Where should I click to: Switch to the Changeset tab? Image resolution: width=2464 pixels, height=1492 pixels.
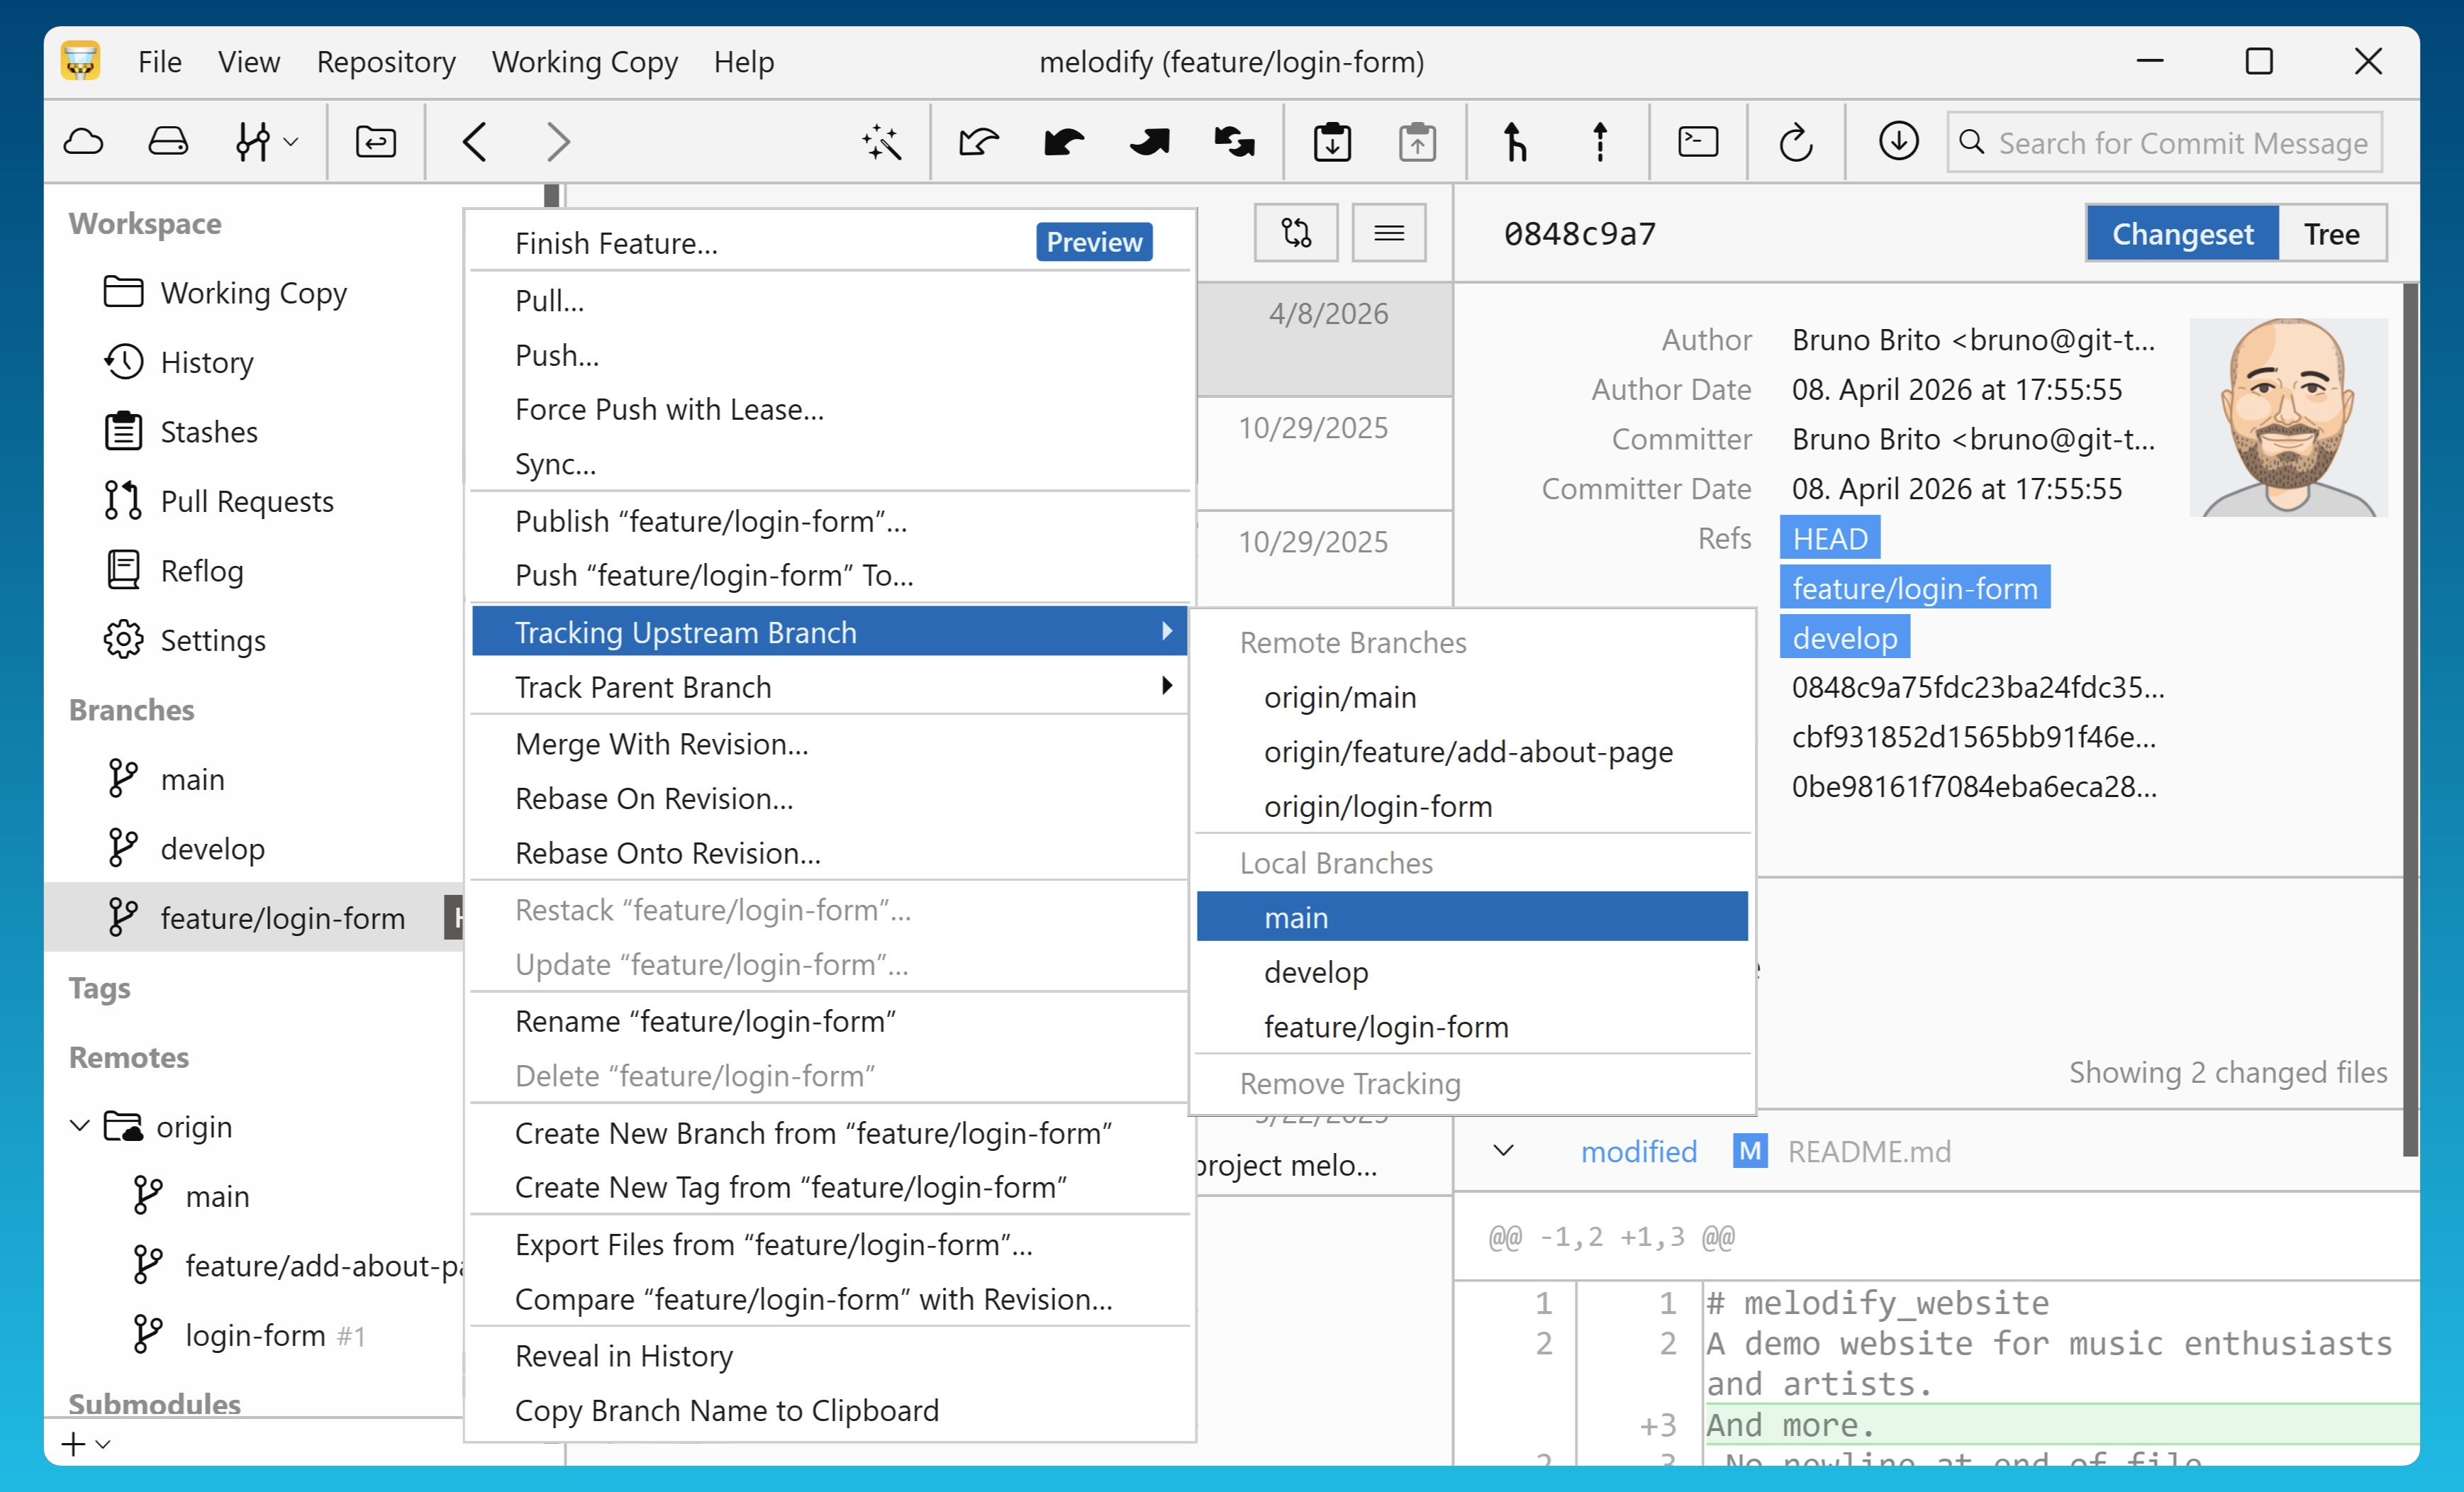[2183, 233]
